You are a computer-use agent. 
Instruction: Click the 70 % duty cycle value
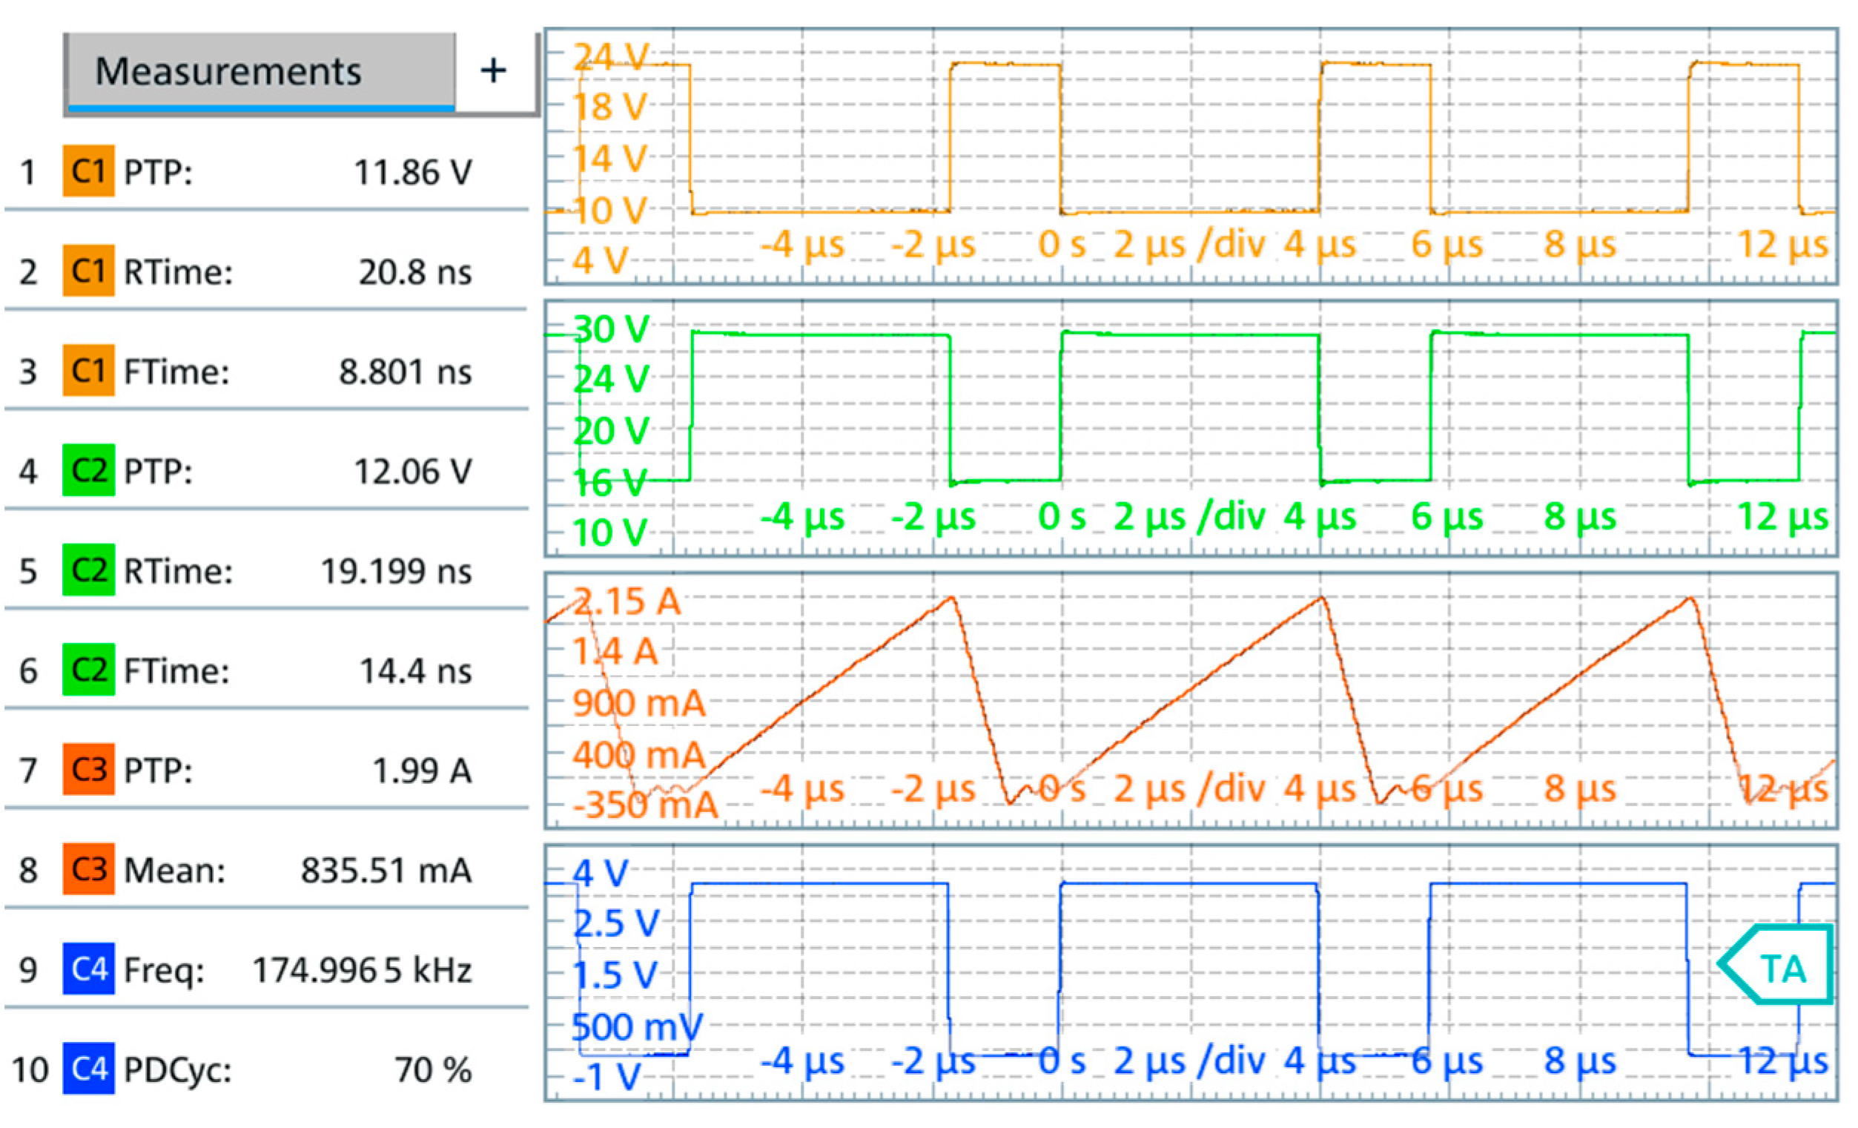433,1070
